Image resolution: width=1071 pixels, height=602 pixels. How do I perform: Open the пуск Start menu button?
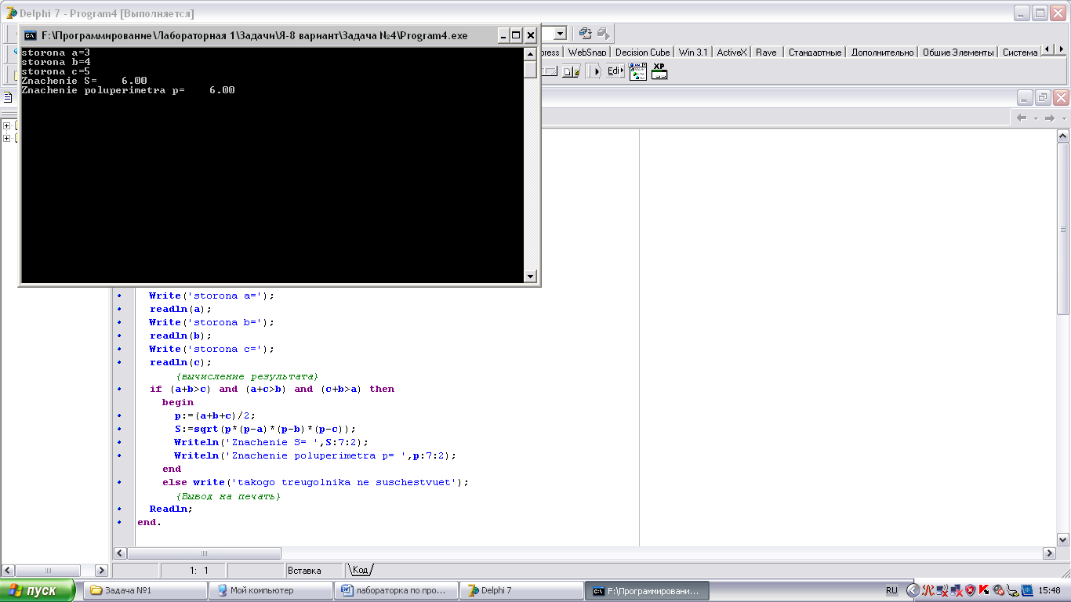(x=38, y=590)
